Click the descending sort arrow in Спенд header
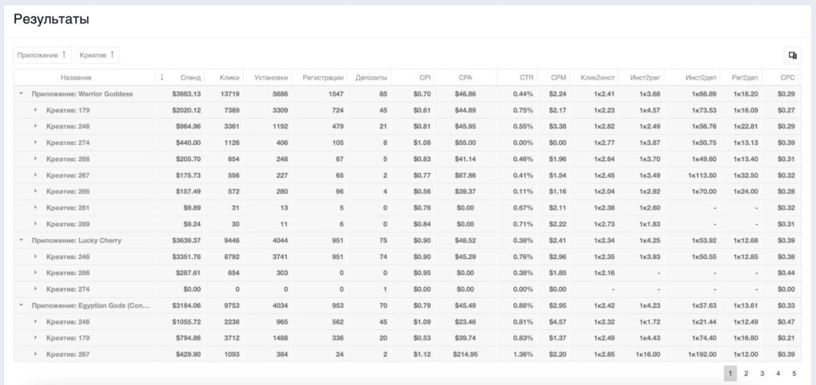Screen dimensions: 816x385 click(x=162, y=77)
